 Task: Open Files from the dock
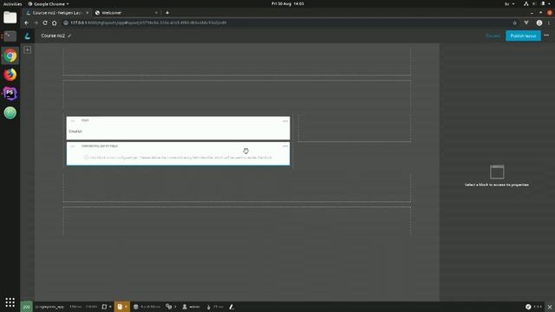(10, 17)
